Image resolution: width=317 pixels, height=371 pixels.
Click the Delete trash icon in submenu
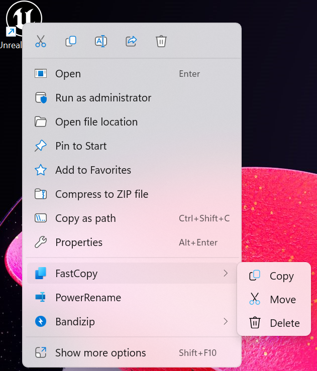tap(255, 322)
